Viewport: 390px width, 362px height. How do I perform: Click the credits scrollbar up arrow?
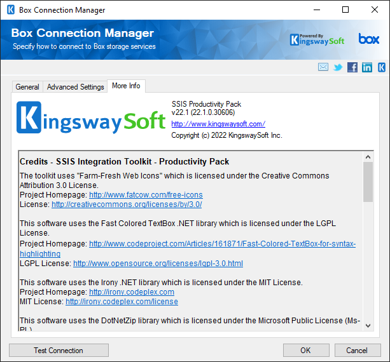click(x=368, y=157)
